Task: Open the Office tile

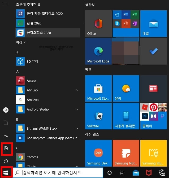Action: [98, 24]
